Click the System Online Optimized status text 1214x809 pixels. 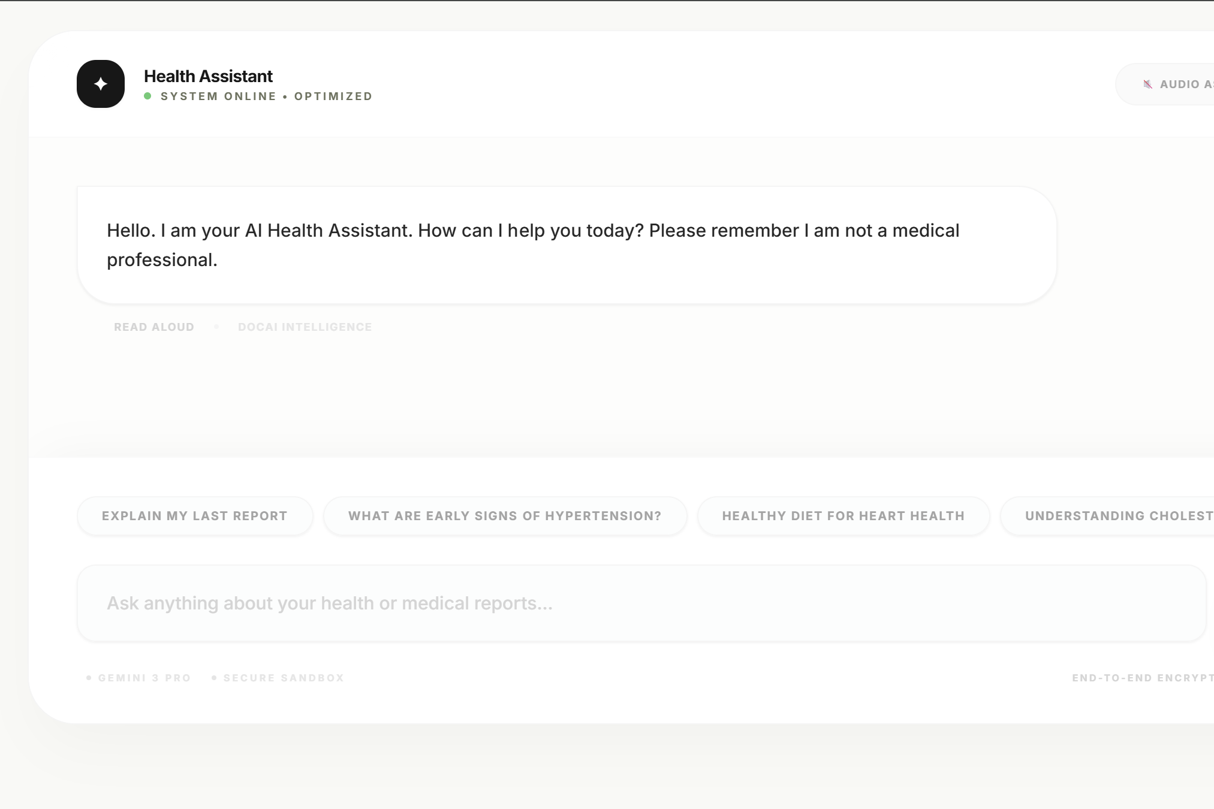[266, 96]
